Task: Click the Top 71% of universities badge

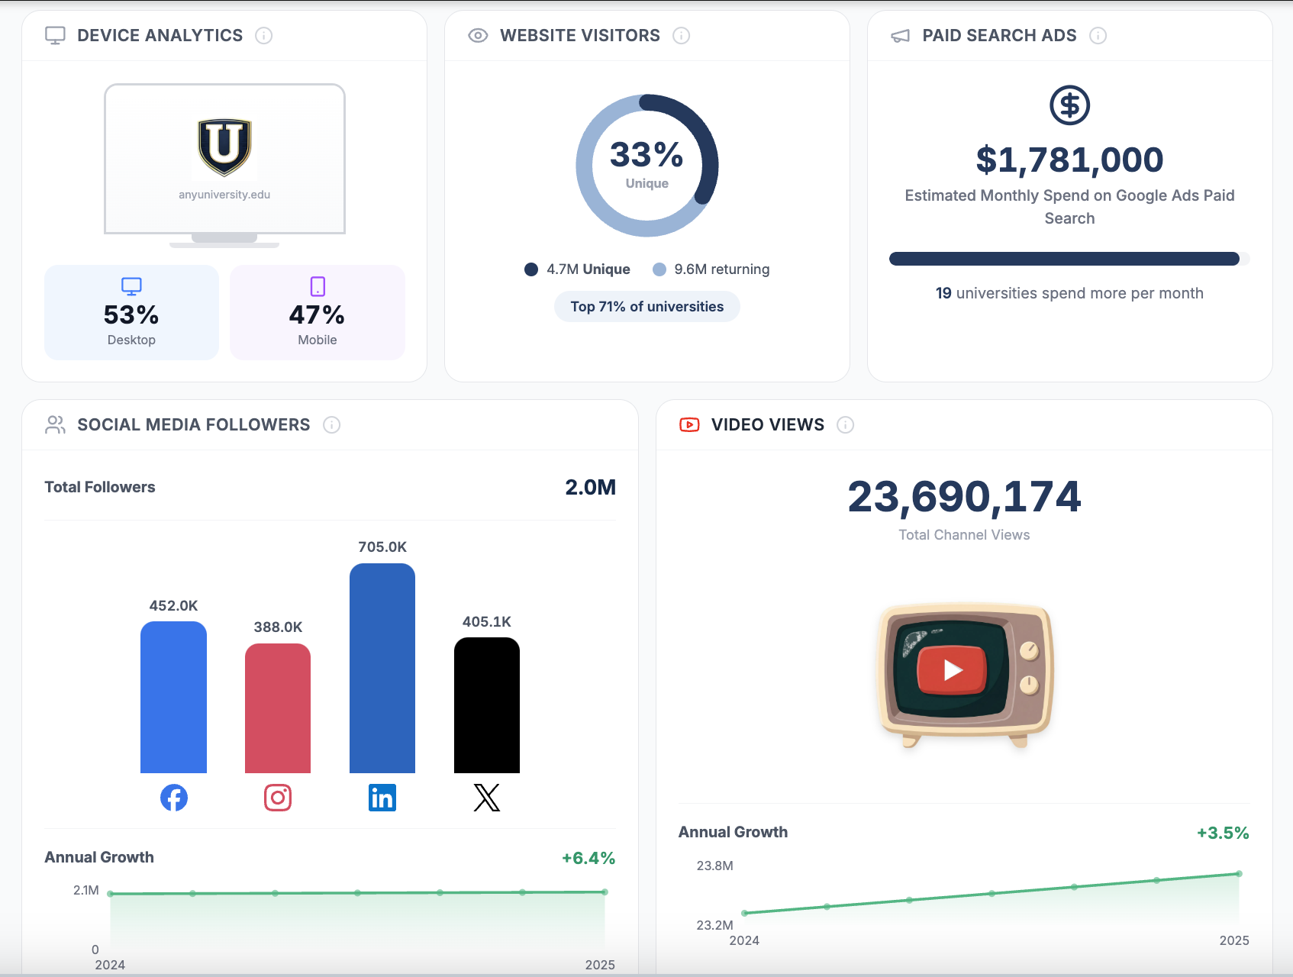Action: 646,306
